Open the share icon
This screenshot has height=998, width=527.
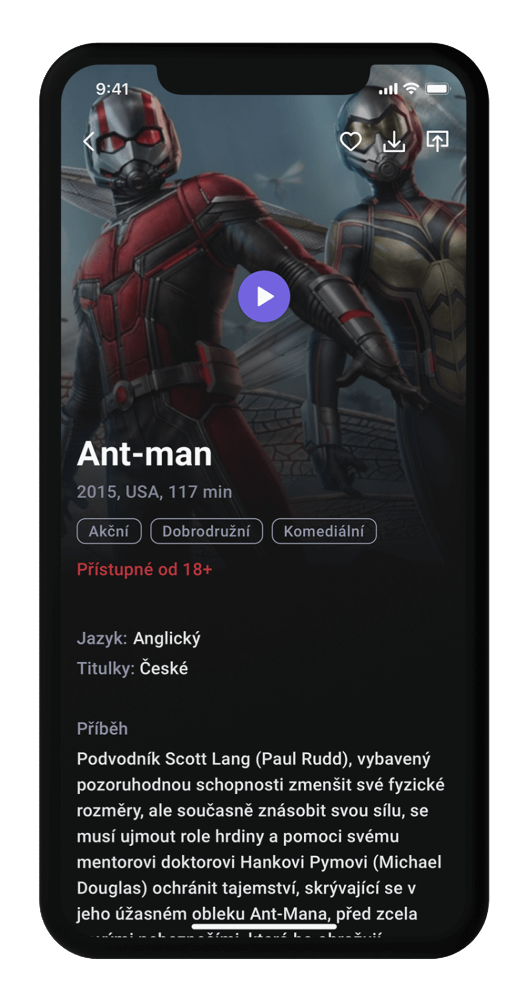(437, 141)
